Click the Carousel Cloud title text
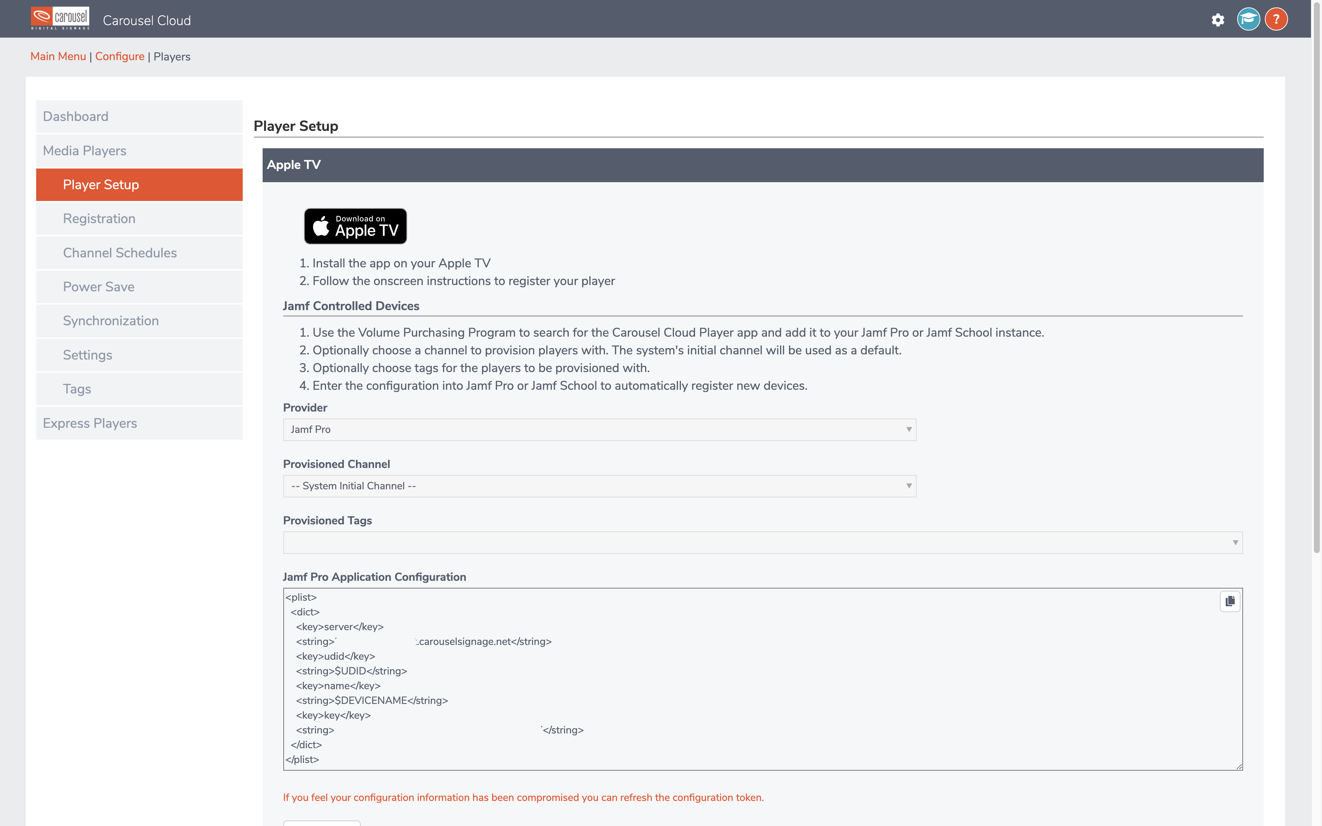The height and width of the screenshot is (826, 1322). (x=147, y=21)
